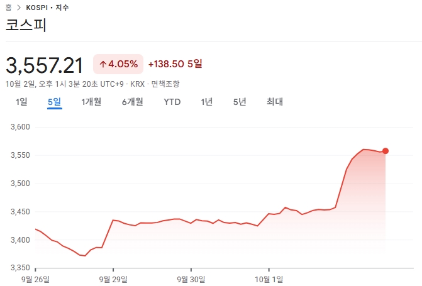422x286 pixels.
Task: Go to the 홈 breadcrumb link
Action: (8, 8)
